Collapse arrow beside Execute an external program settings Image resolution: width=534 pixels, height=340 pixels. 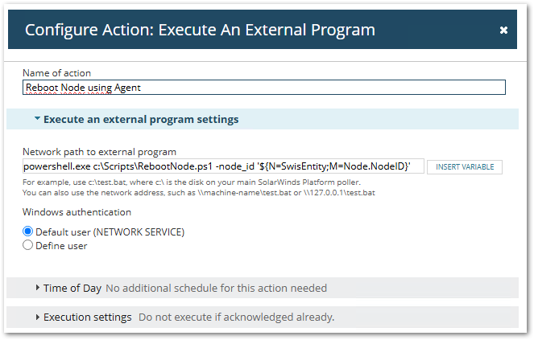pyautogui.click(x=37, y=120)
